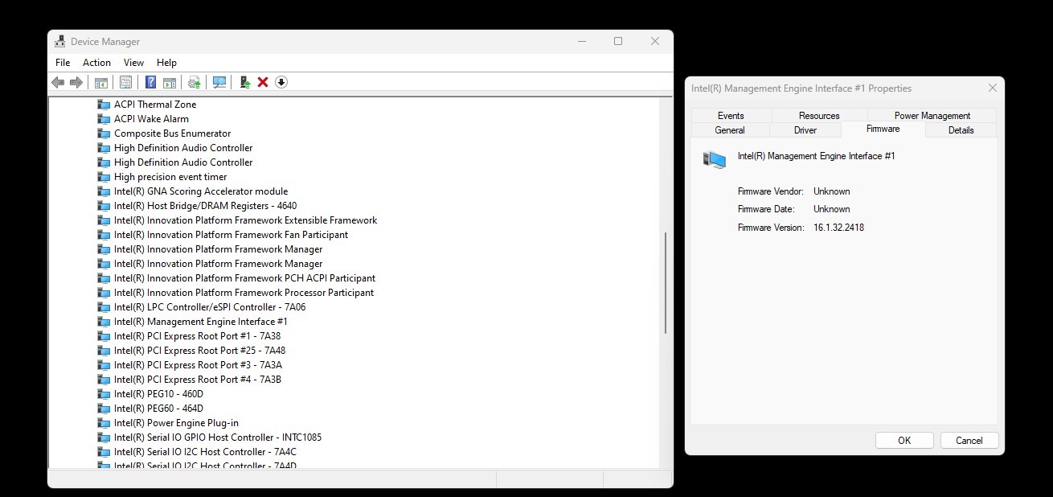Click the Unknown value beside Firmware Vendor
1053x497 pixels.
831,191
